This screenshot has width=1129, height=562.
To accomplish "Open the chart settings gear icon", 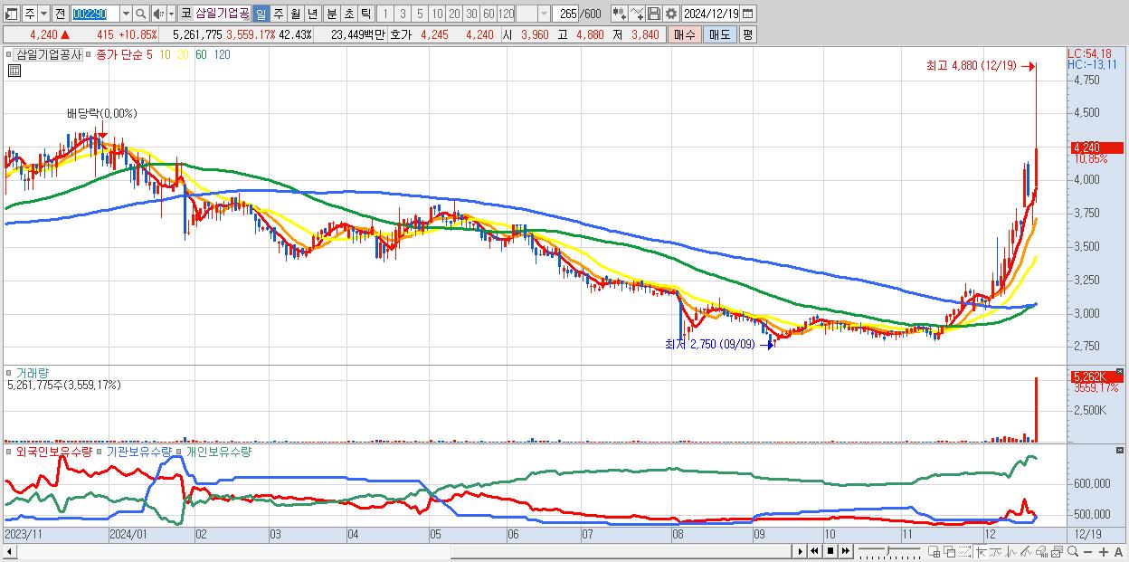I will click(670, 14).
